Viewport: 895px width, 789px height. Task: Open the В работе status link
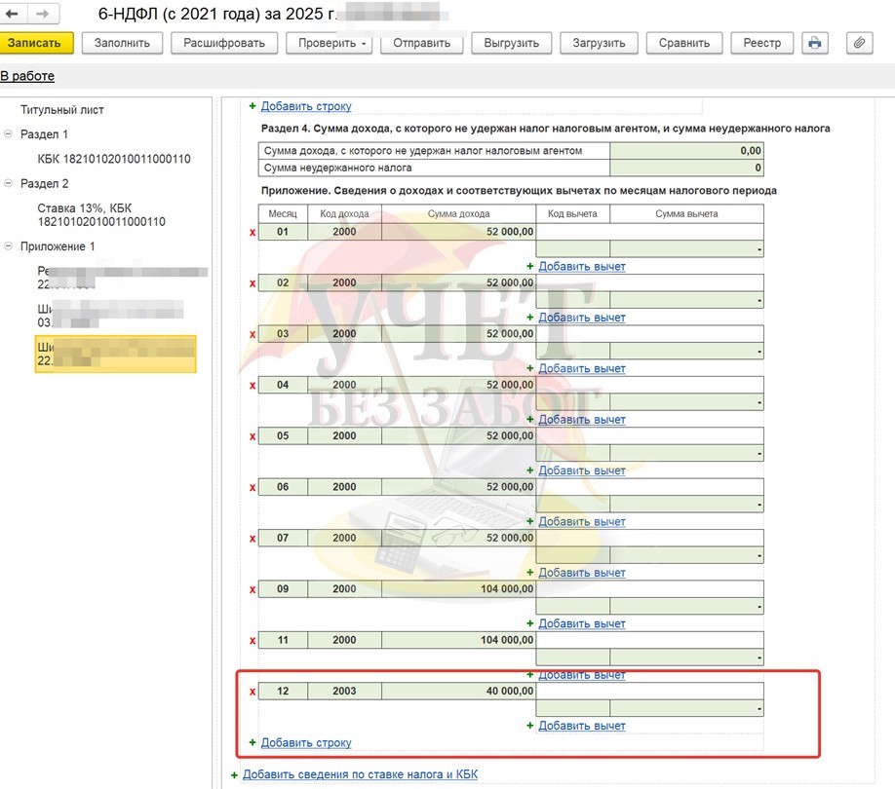pyautogui.click(x=27, y=76)
